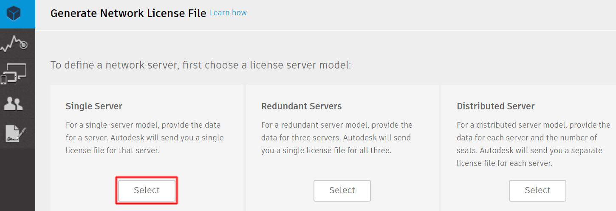
Task: Click empty dark sidebar area below icons
Action: pyautogui.click(x=17, y=180)
